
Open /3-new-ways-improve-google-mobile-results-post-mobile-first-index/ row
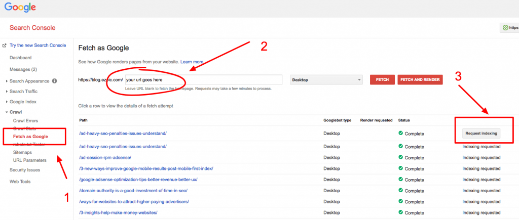point(146,168)
